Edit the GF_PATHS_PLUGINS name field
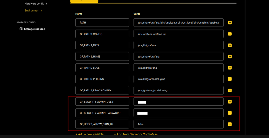Image resolution: width=269 pixels, height=138 pixels. pyautogui.click(x=102, y=79)
